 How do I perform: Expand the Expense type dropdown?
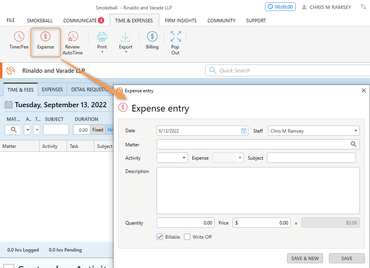[240, 158]
